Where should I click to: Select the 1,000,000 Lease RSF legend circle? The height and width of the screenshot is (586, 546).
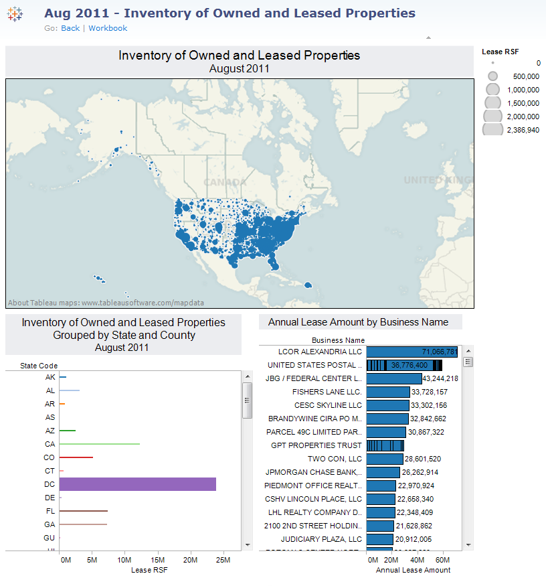point(492,89)
